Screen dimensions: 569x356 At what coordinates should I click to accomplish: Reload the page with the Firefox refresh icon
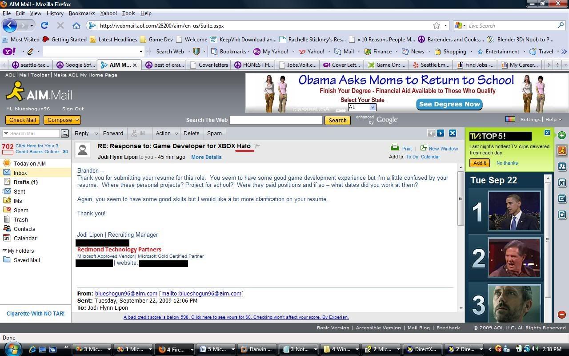(x=44, y=25)
